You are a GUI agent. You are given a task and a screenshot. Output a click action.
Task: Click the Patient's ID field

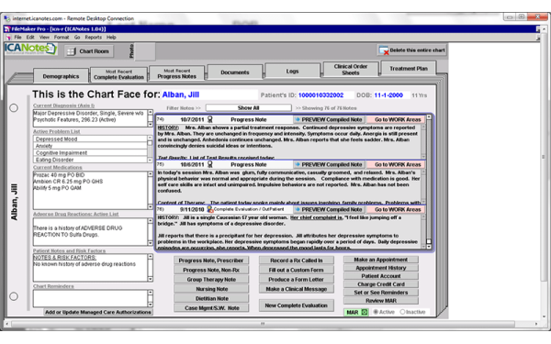[325, 95]
